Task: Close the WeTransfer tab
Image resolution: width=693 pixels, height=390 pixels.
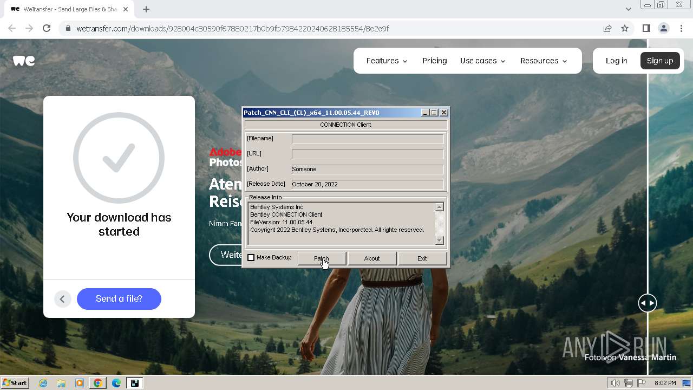Action: point(126,9)
